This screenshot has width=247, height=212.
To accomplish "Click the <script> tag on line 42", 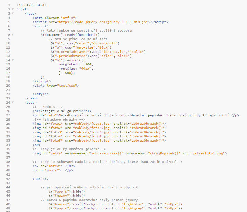I will [41, 179].
